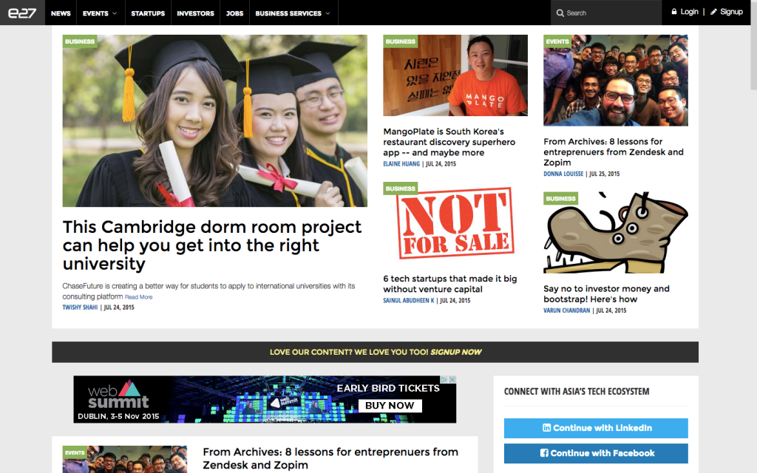Open author Elaine Huang's profile

(401, 164)
